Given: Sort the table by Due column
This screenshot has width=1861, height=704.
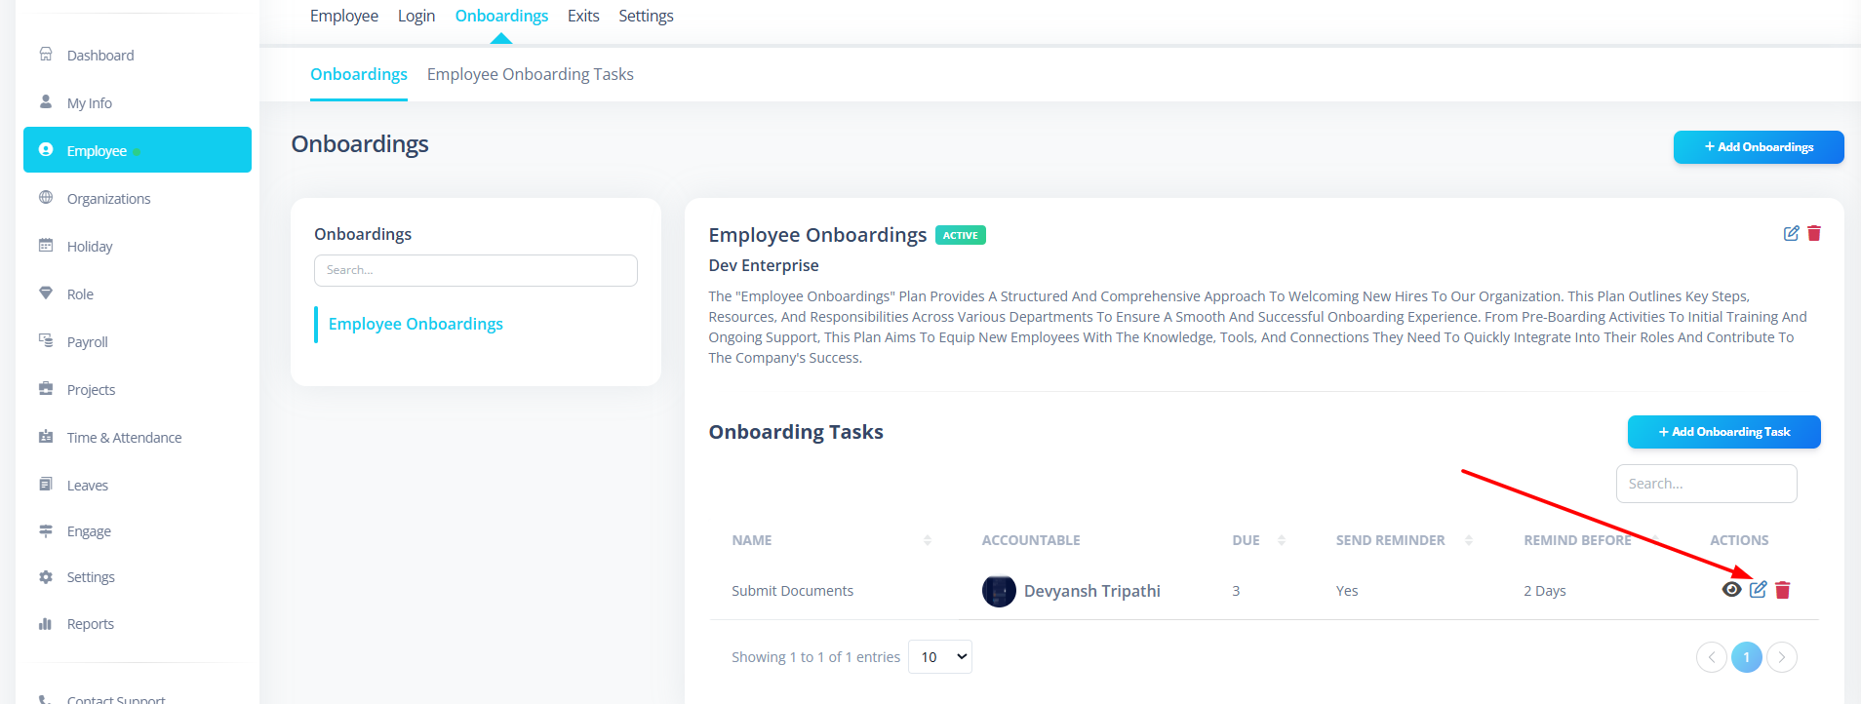Looking at the screenshot, I should [1282, 540].
